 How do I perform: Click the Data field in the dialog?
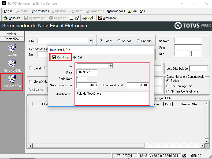[87, 72]
